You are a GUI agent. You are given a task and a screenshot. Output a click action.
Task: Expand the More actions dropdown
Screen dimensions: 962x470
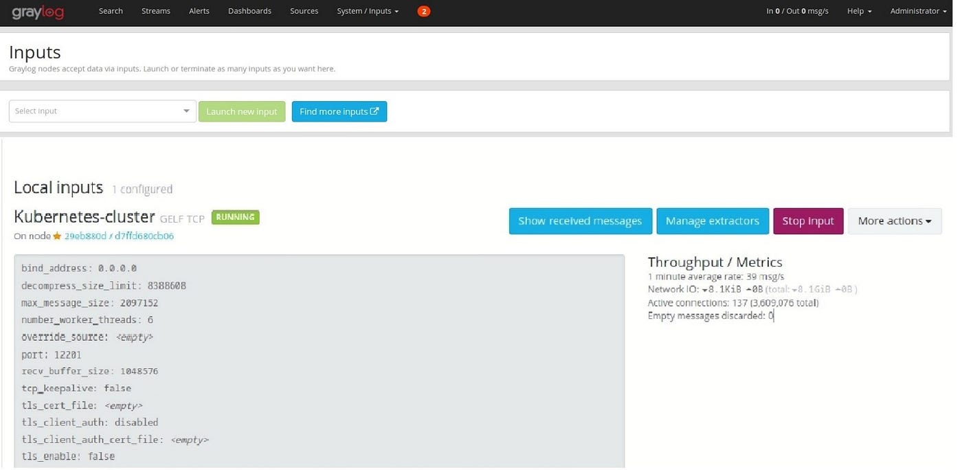click(x=895, y=221)
